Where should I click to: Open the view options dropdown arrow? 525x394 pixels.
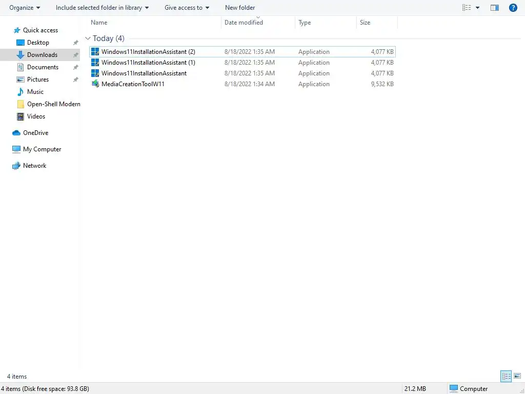[477, 8]
